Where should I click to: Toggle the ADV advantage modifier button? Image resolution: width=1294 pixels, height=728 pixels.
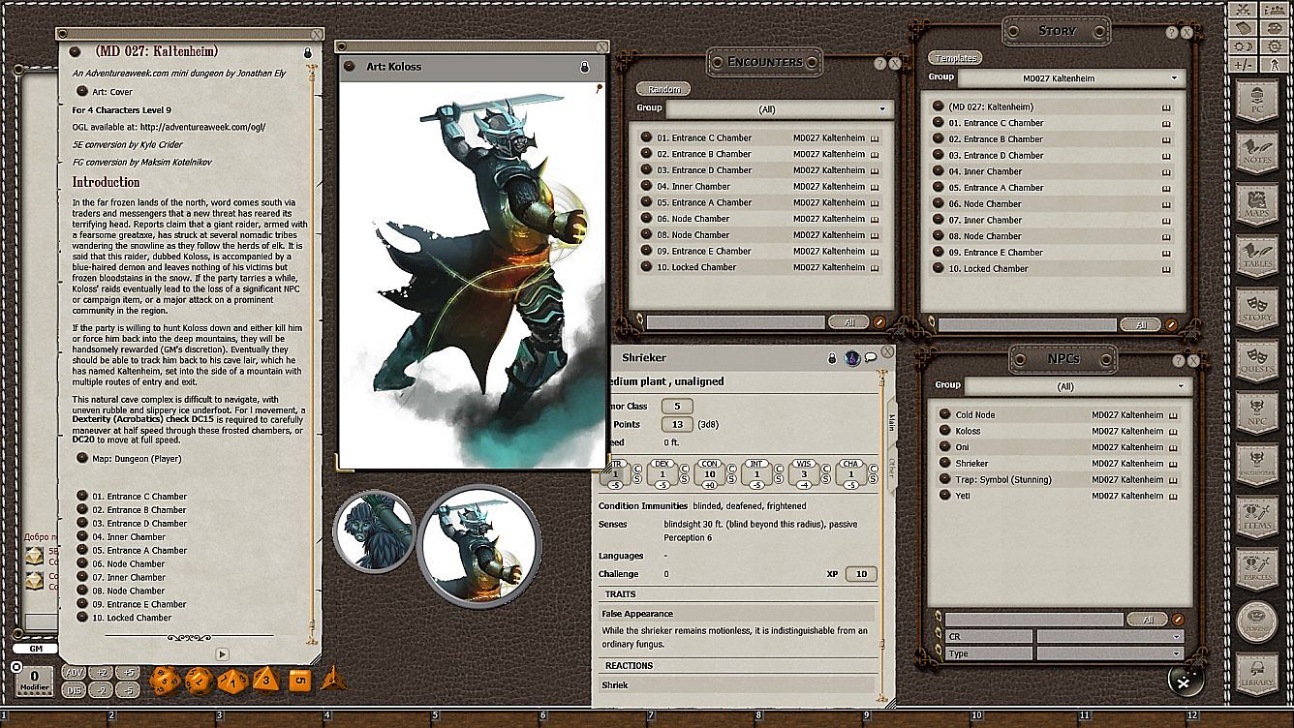(74, 673)
